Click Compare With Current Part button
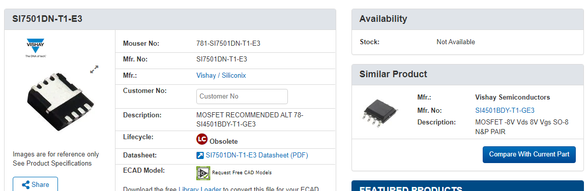588x191 pixels. (x=529, y=154)
